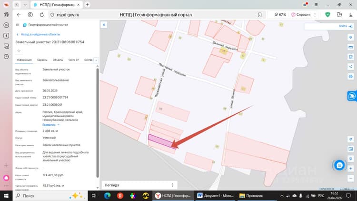Zoom in the map with plus
357x201 pixels.
[x=351, y=169]
